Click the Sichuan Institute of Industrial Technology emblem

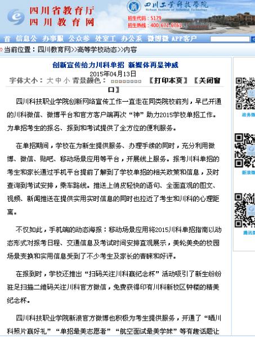tap(134, 6)
